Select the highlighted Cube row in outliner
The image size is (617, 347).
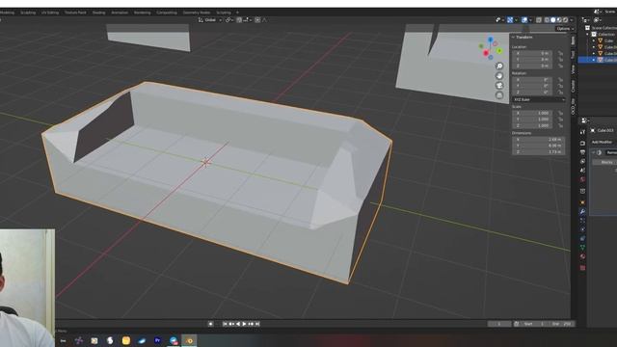(598, 60)
